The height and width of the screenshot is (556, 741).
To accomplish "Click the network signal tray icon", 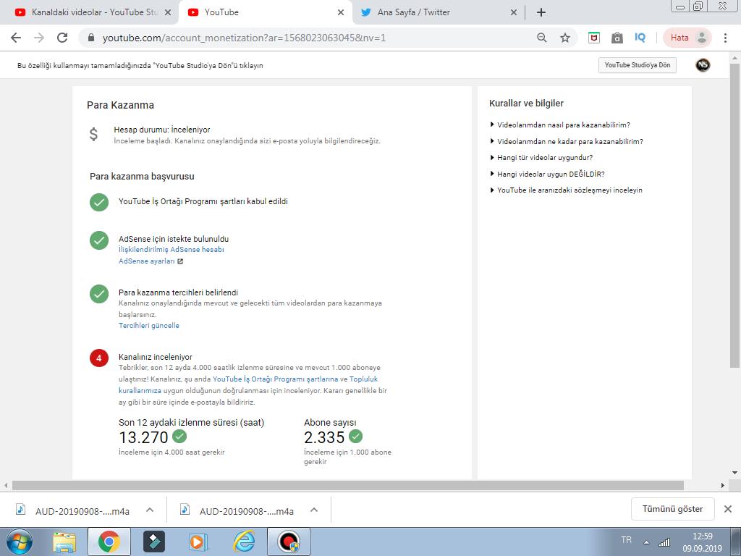I will 664,542.
